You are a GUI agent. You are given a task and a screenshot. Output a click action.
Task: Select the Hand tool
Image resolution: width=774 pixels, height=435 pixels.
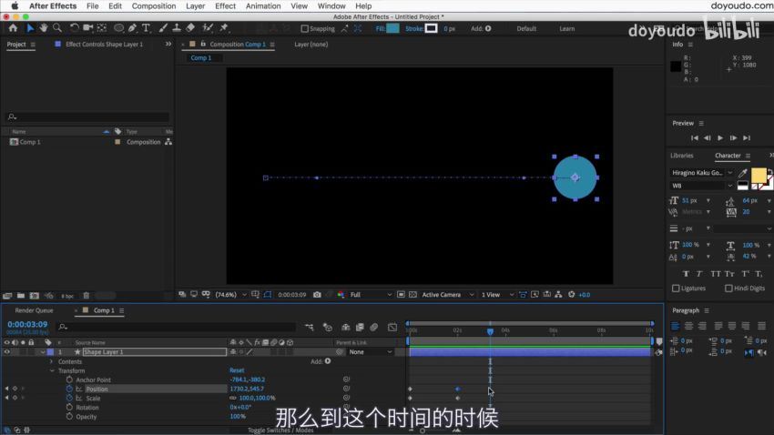click(43, 28)
